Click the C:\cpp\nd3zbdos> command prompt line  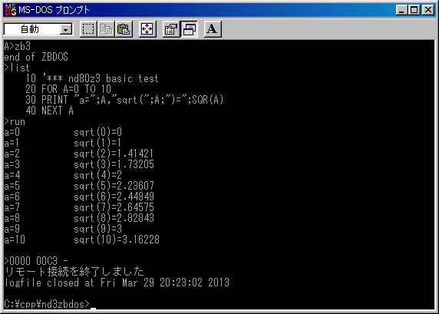click(x=47, y=304)
